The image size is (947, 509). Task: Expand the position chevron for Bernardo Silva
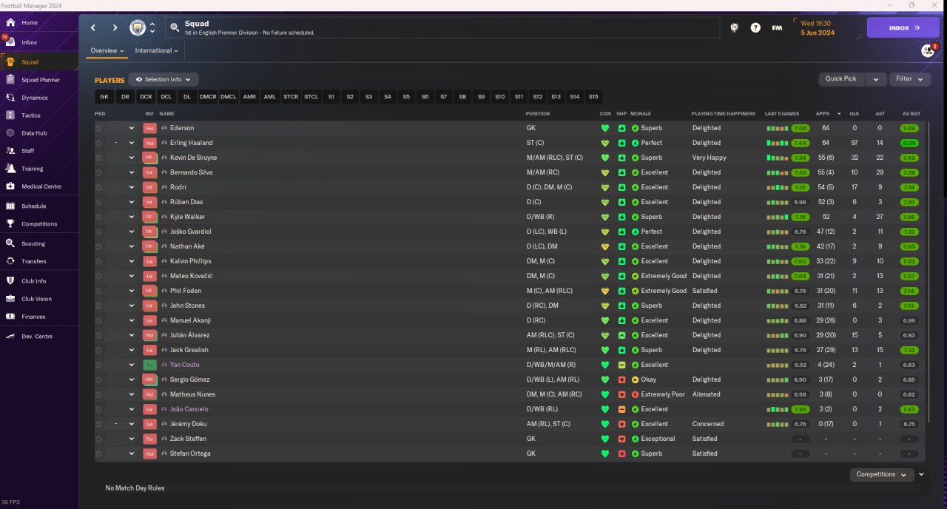point(132,172)
